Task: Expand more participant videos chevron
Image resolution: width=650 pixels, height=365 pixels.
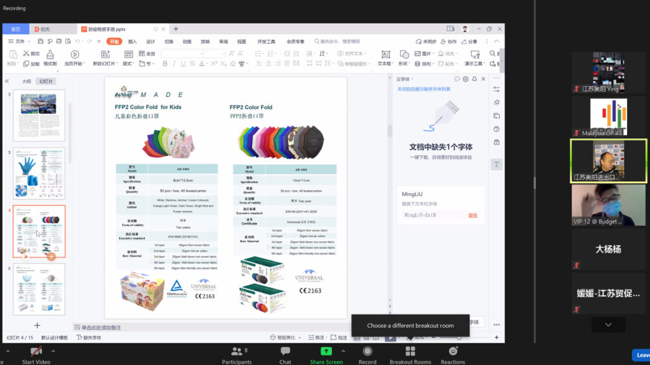Action: [x=608, y=324]
